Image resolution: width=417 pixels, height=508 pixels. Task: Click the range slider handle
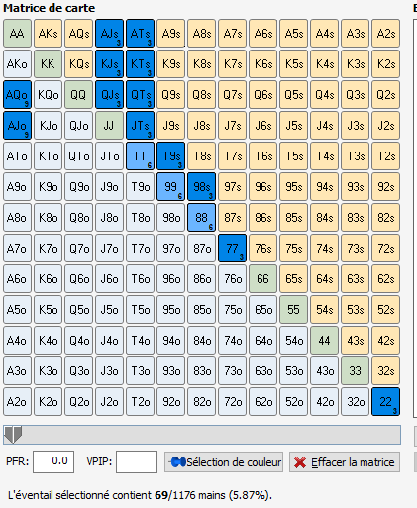pyautogui.click(x=13, y=434)
